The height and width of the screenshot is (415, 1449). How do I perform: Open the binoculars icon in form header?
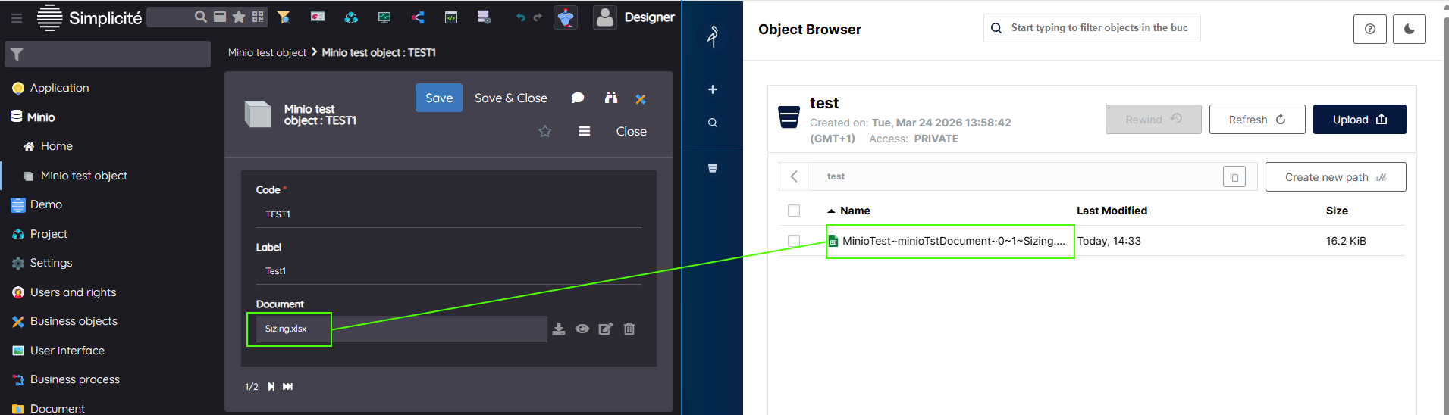point(611,98)
